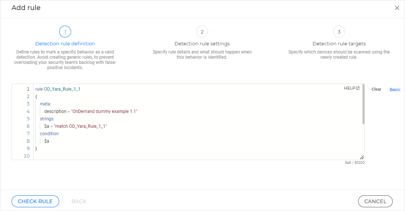Click the condition: line in editor

50,134
